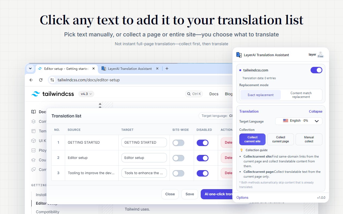Open Installation in the docs sidebar

tap(41, 195)
